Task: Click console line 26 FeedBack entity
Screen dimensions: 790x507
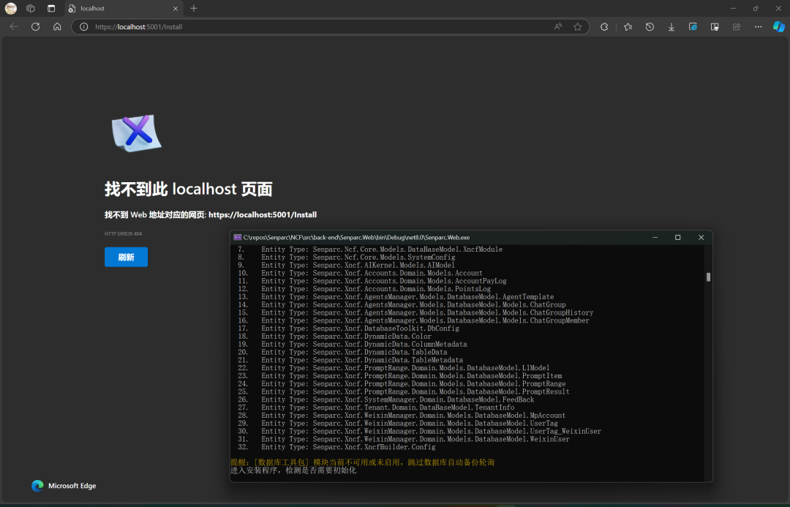Action: [386, 399]
